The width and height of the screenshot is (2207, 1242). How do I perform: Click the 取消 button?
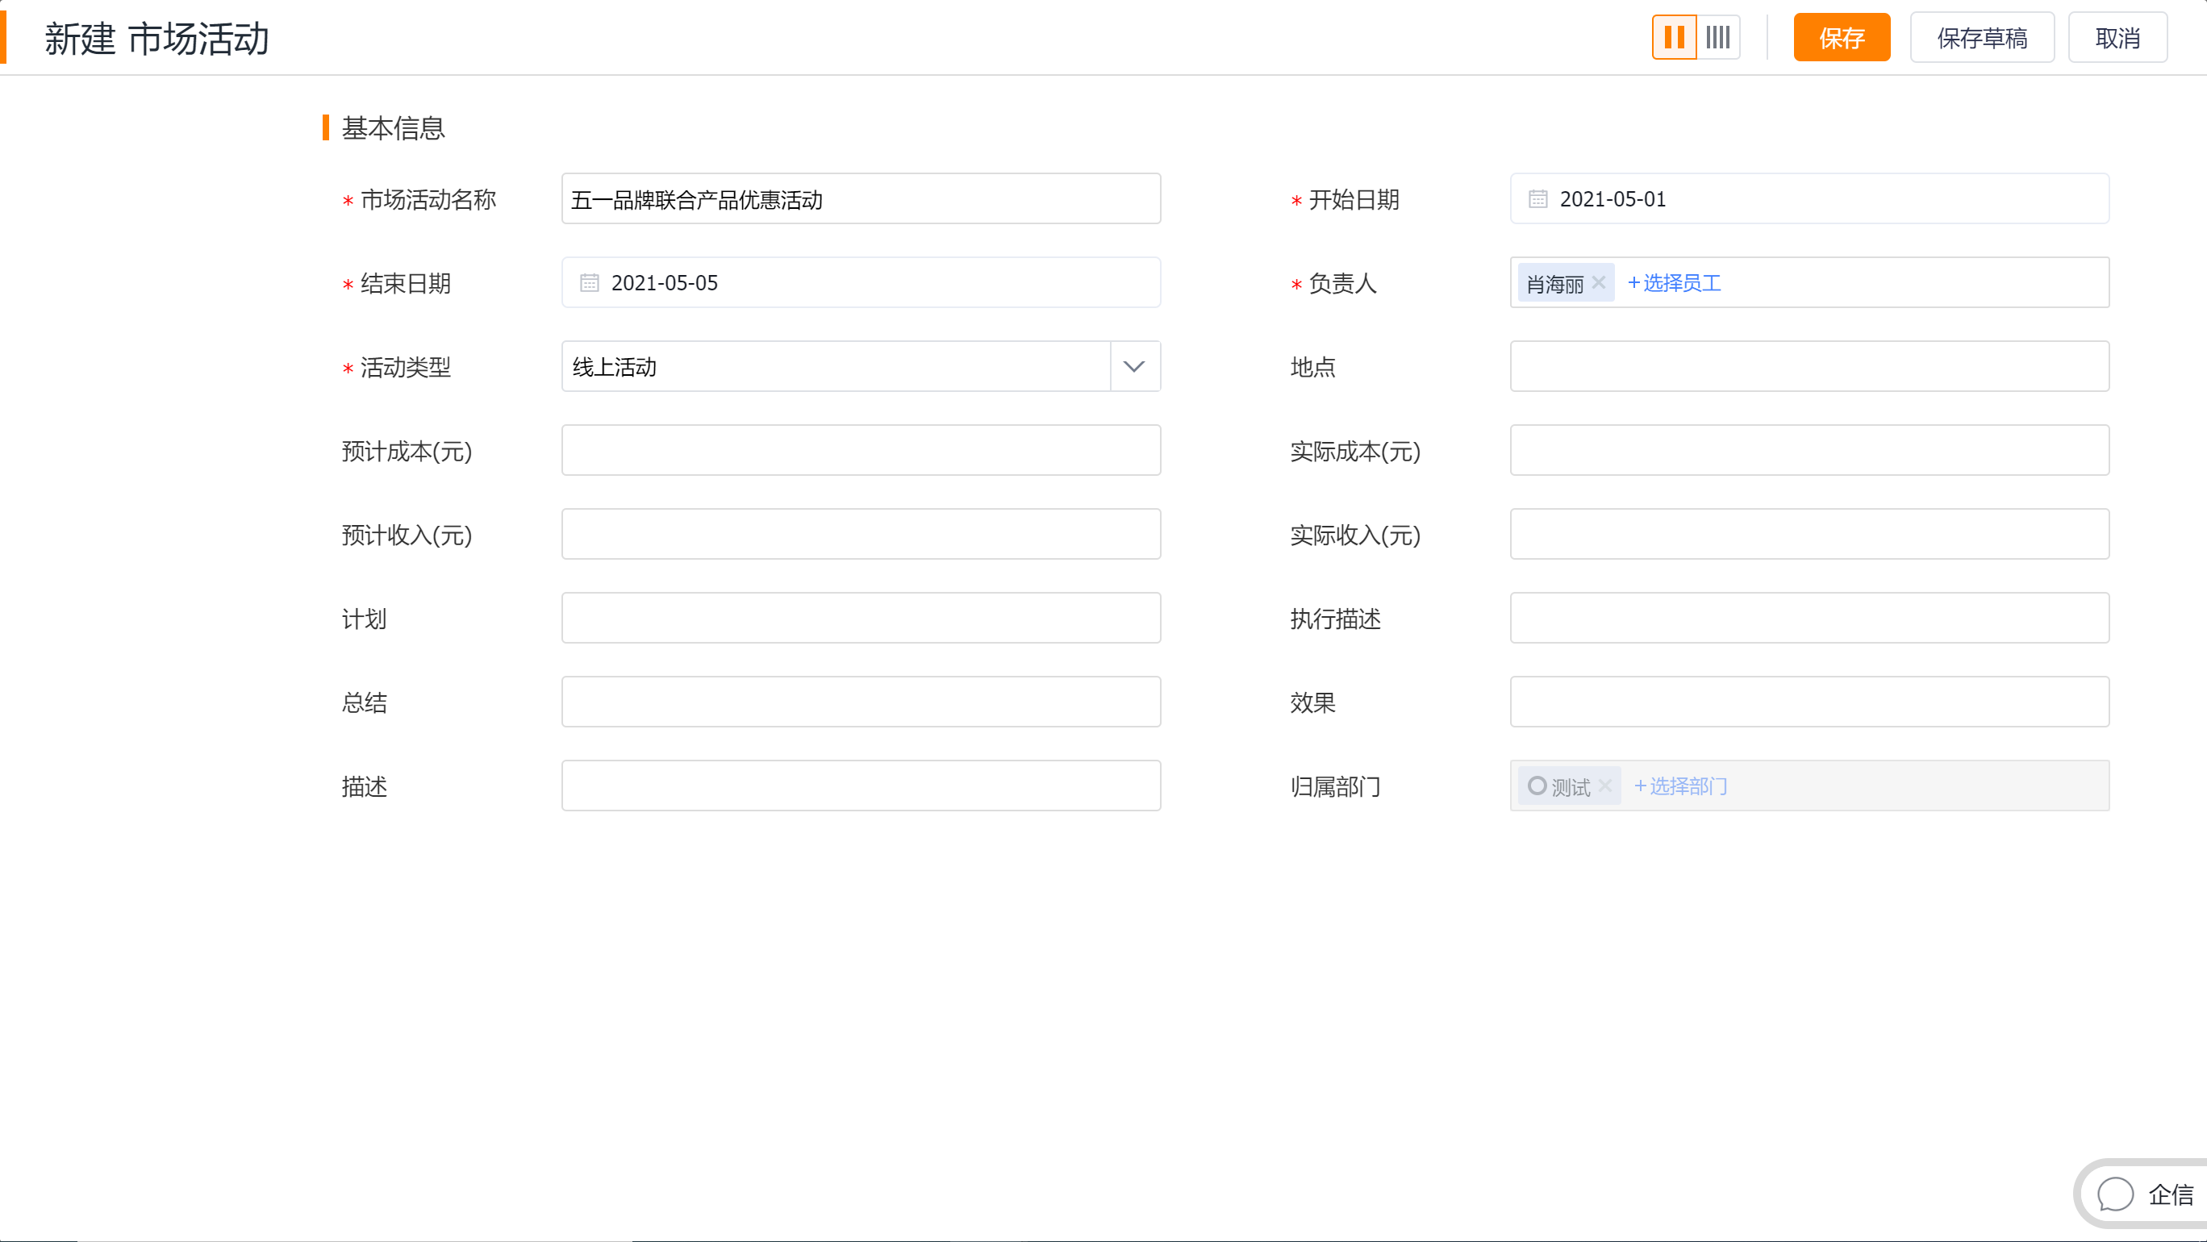[2118, 38]
